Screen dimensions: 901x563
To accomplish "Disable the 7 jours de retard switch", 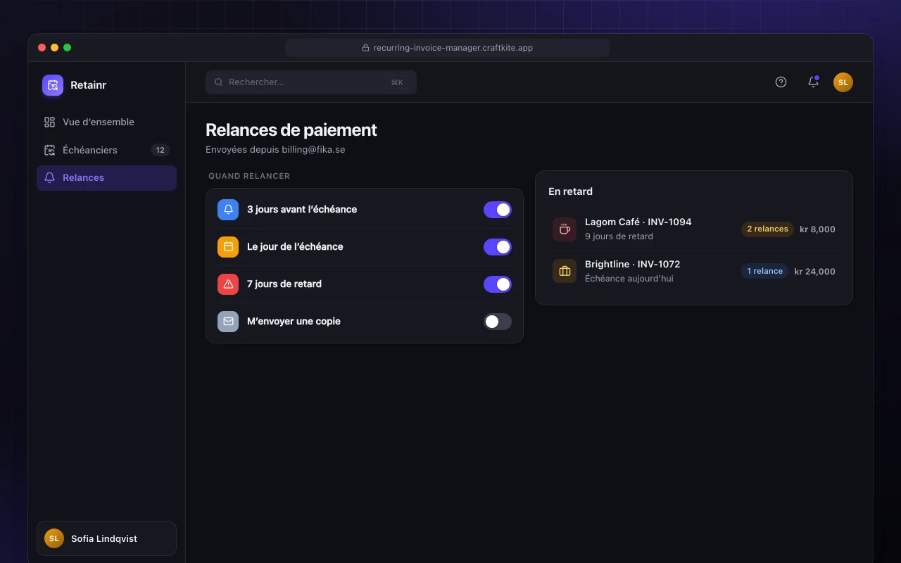I will [x=498, y=284].
